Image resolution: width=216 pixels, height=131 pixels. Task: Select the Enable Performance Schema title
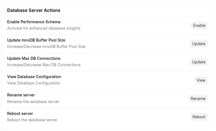coord(34,22)
